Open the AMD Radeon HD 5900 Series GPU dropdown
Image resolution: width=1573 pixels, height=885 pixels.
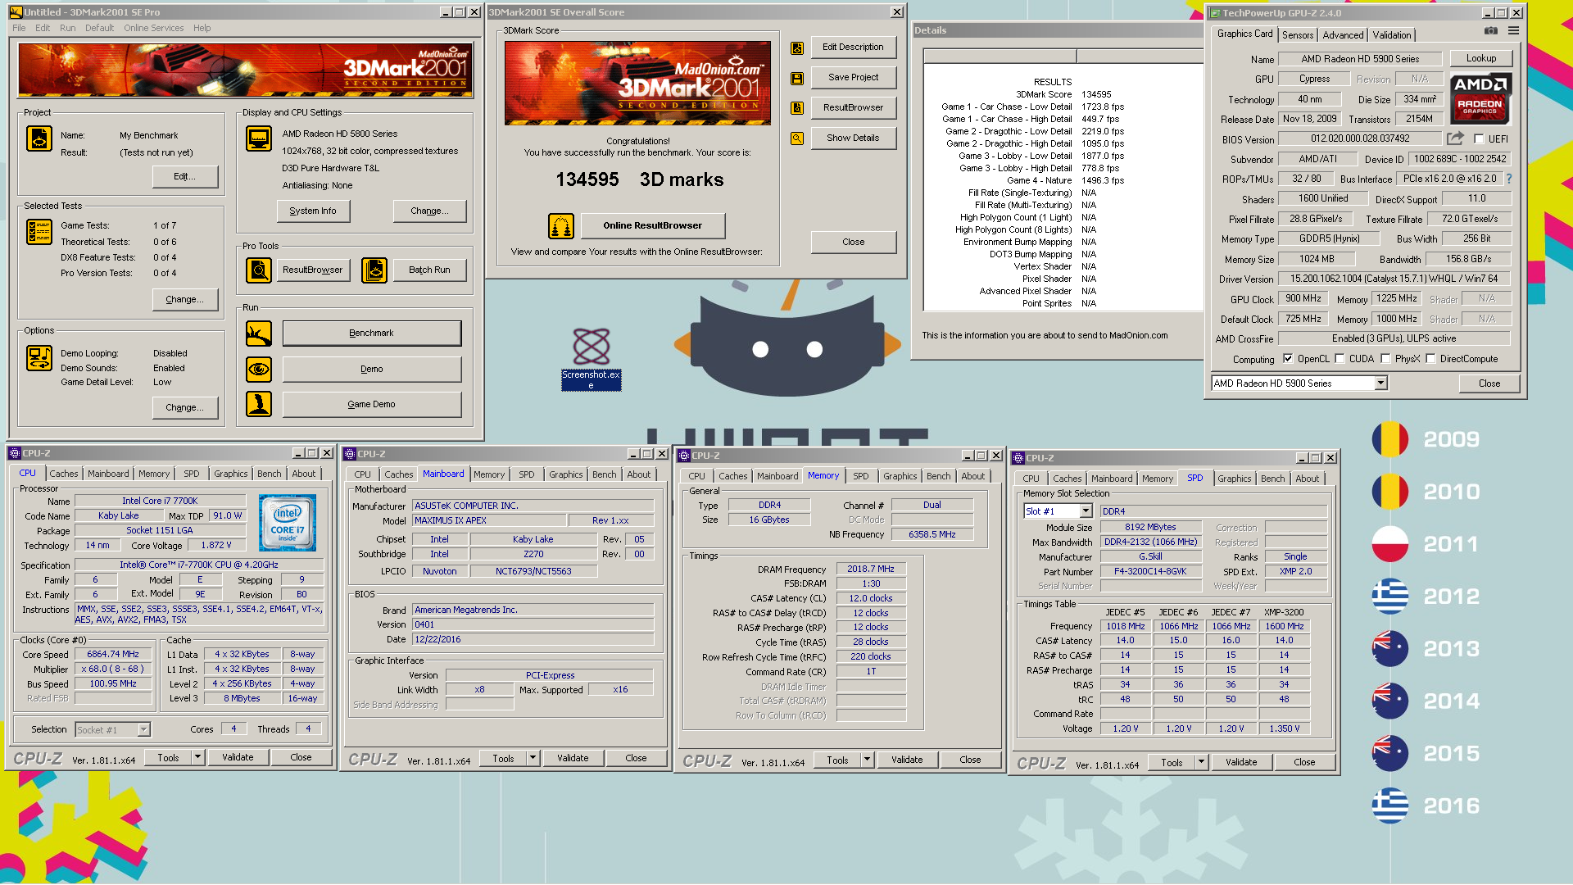(1380, 383)
